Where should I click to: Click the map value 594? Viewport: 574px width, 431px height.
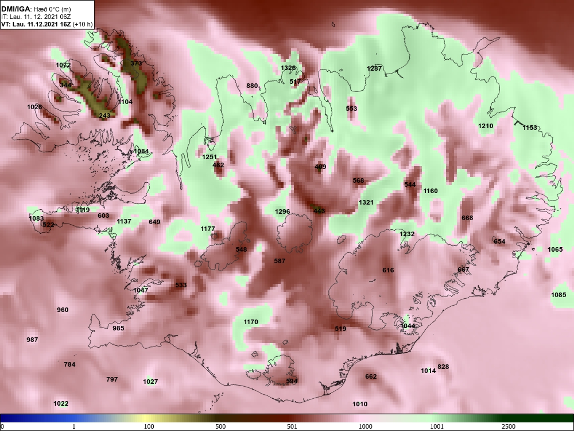pos(292,381)
